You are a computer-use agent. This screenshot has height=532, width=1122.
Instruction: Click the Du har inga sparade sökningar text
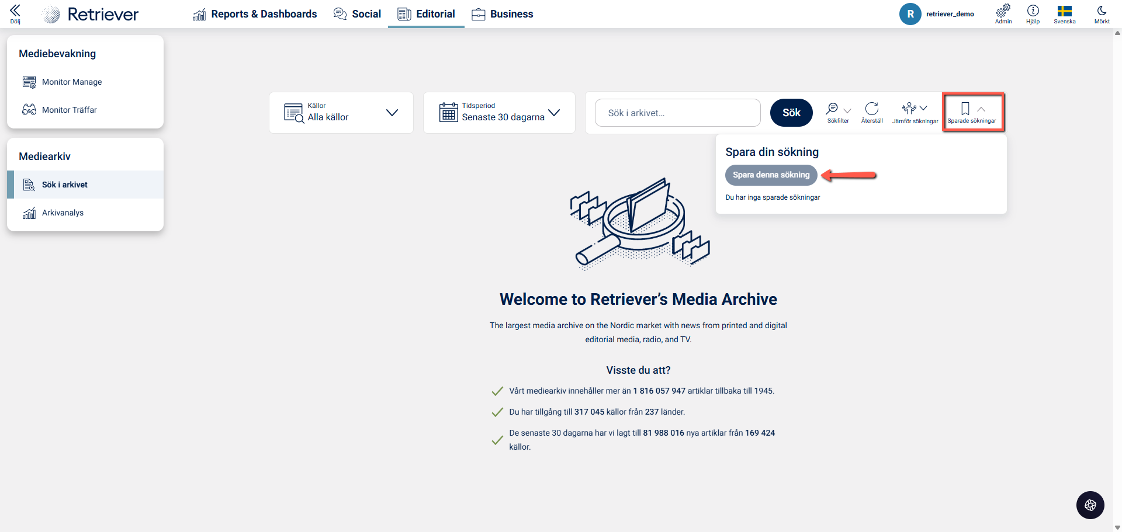point(773,197)
